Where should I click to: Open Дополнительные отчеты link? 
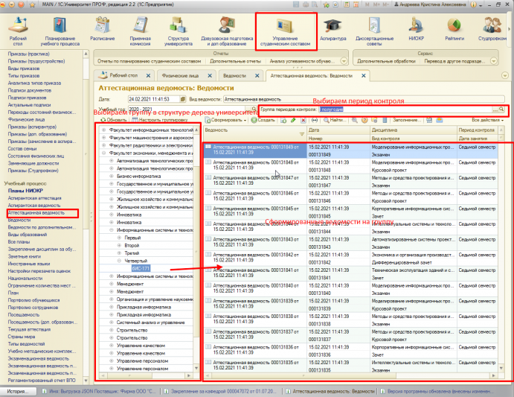pos(235,61)
